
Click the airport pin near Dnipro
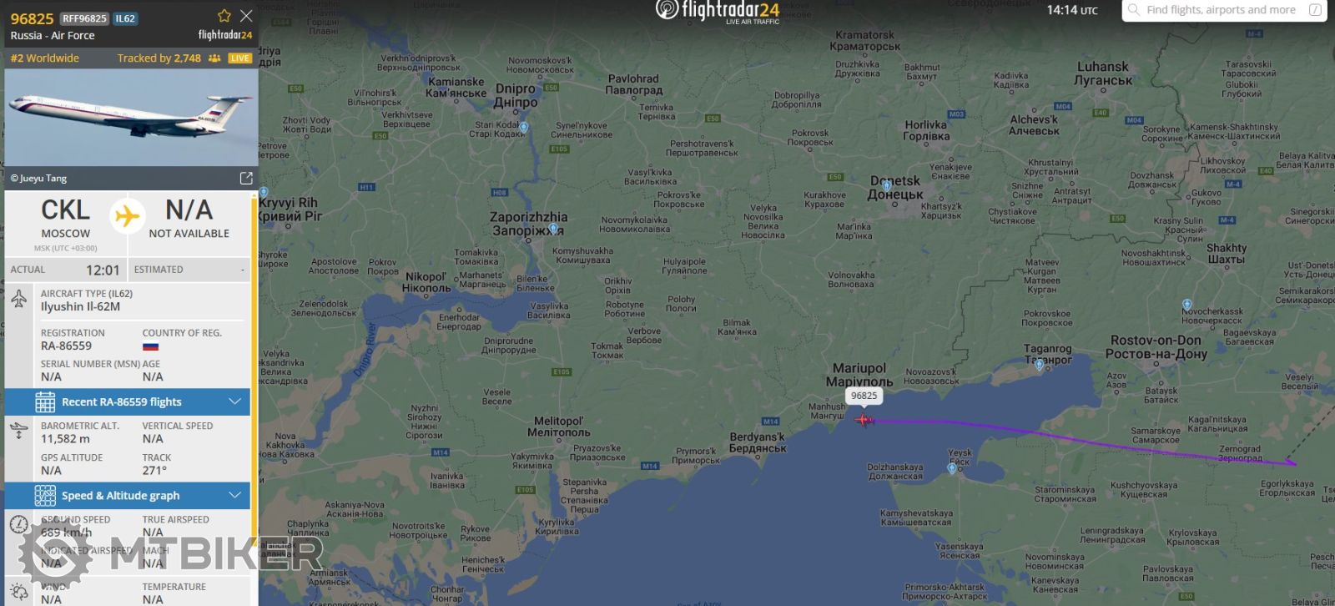523,128
